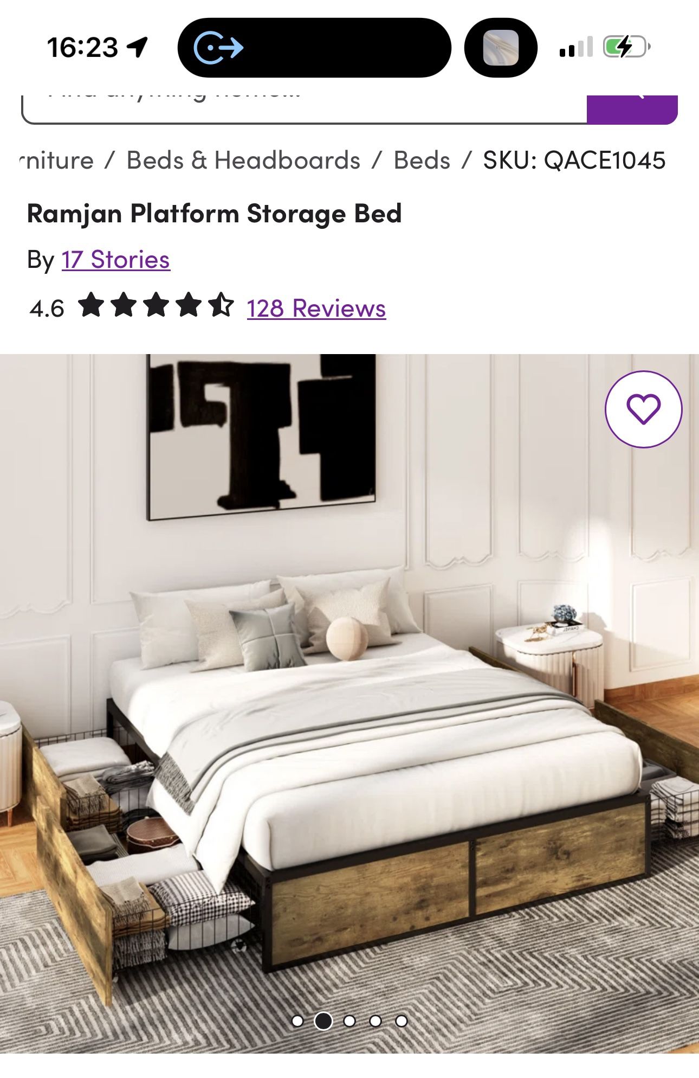
Task: Tap the battery charging indicator
Action: 626,47
